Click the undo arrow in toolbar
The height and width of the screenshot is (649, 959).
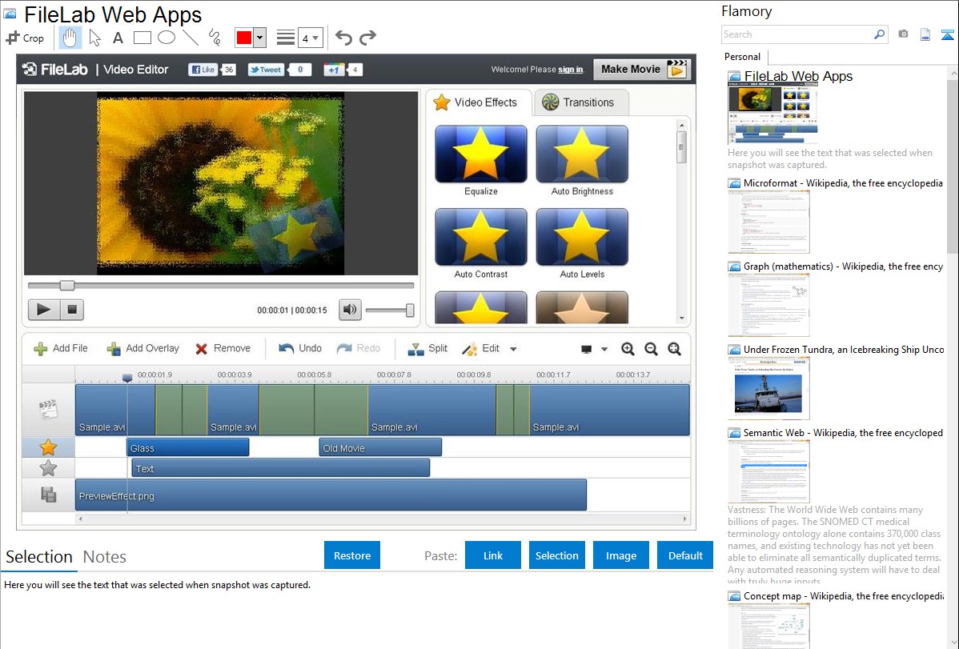[x=343, y=38]
